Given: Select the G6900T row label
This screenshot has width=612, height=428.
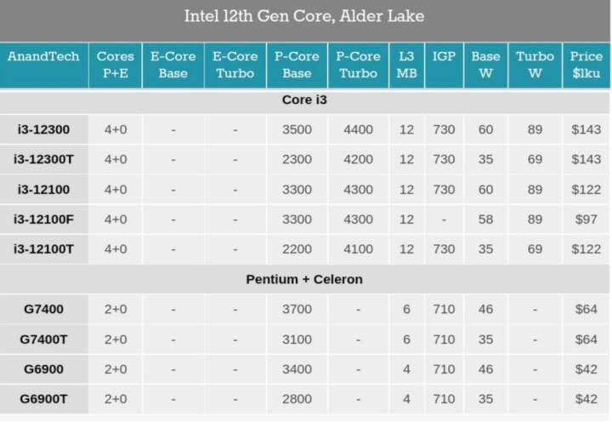Looking at the screenshot, I should click(x=43, y=398).
